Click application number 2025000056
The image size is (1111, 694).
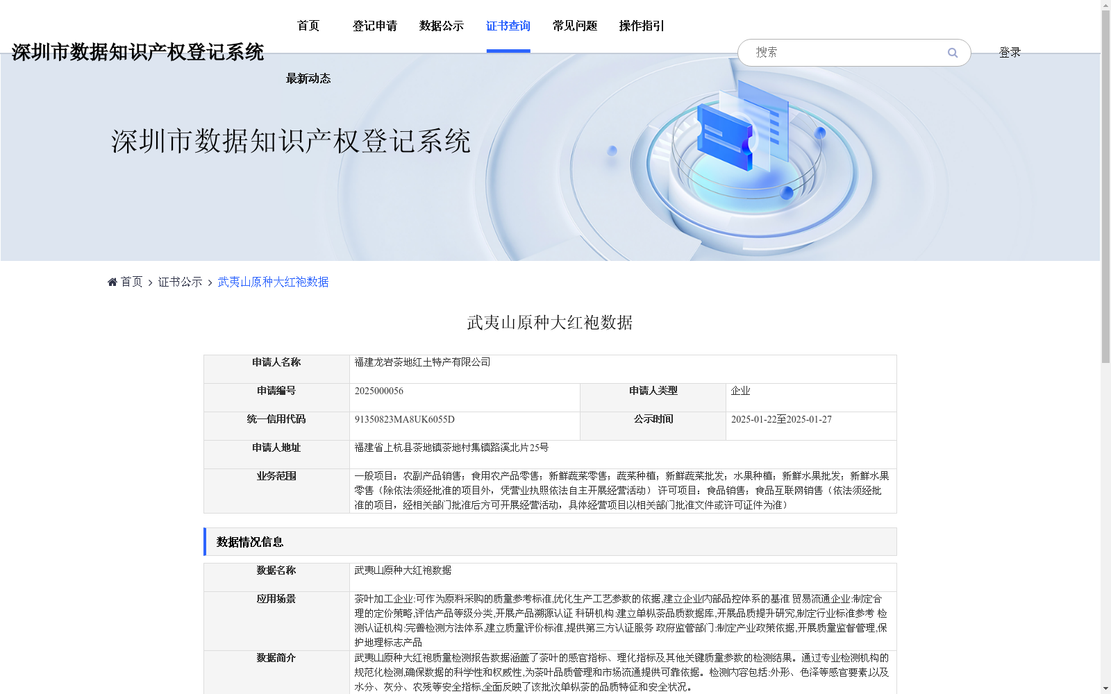[x=379, y=391]
